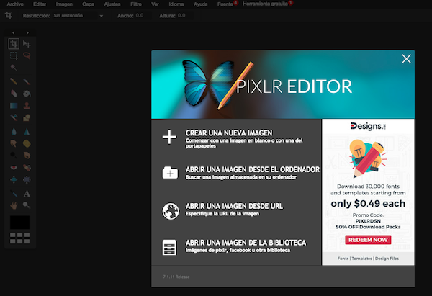
Task: Click the '7.1.11 Release' version text
Action: pos(176,277)
